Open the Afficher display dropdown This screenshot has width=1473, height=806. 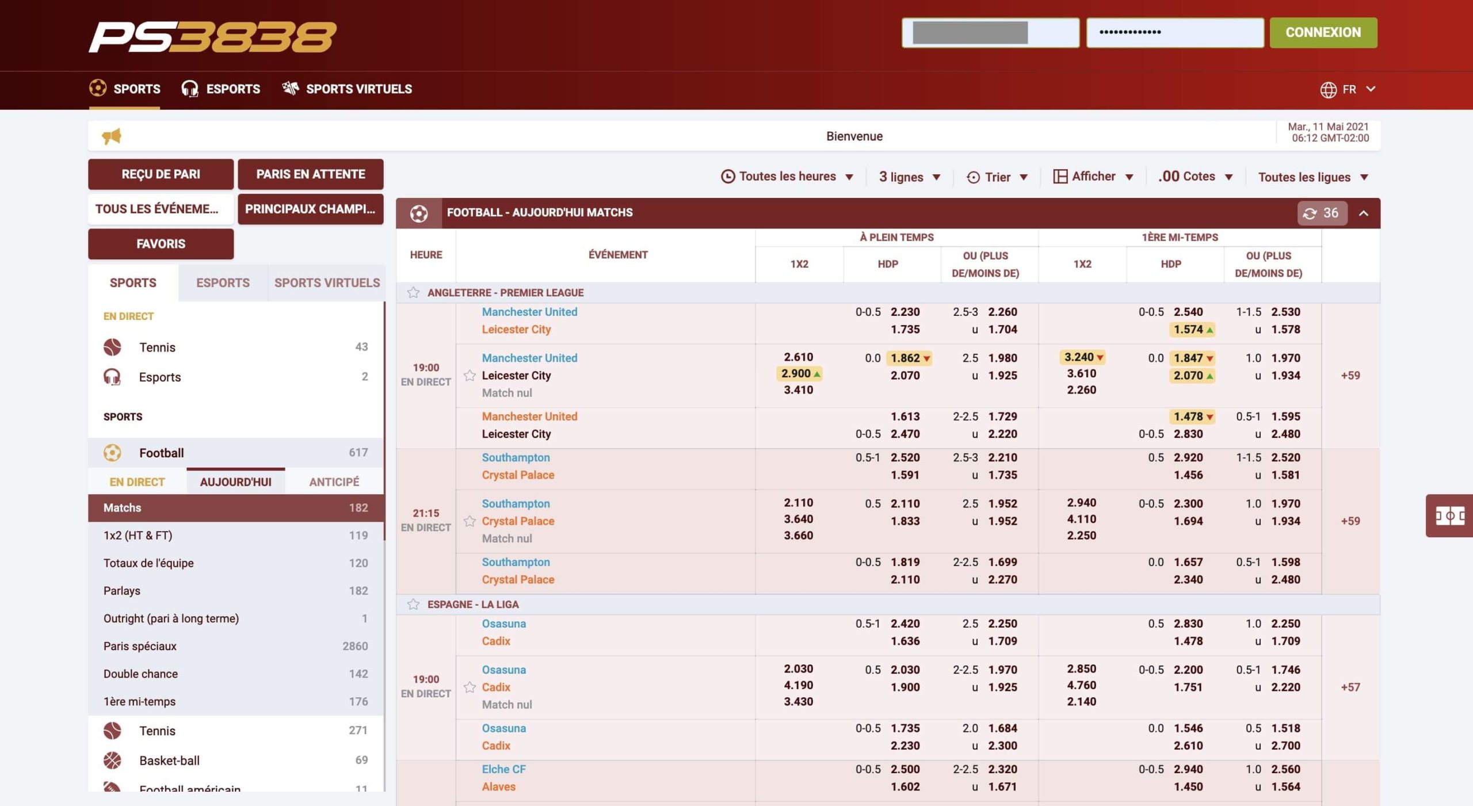coord(1093,177)
